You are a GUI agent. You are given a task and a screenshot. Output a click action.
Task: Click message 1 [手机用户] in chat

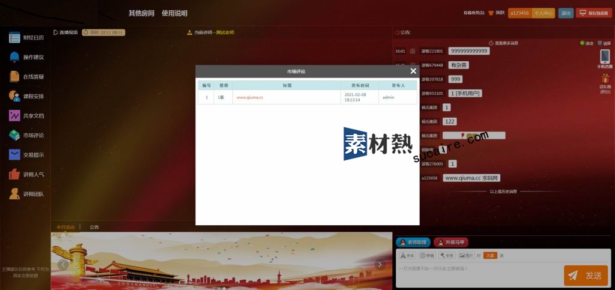click(x=465, y=93)
